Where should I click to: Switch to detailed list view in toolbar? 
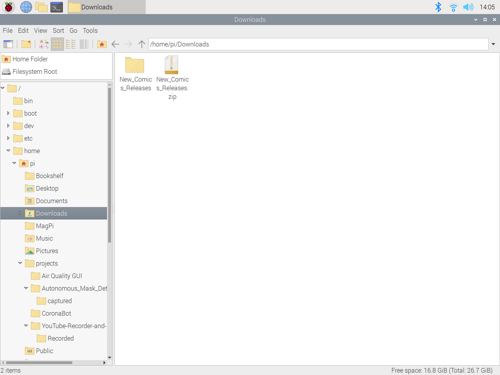(84, 44)
